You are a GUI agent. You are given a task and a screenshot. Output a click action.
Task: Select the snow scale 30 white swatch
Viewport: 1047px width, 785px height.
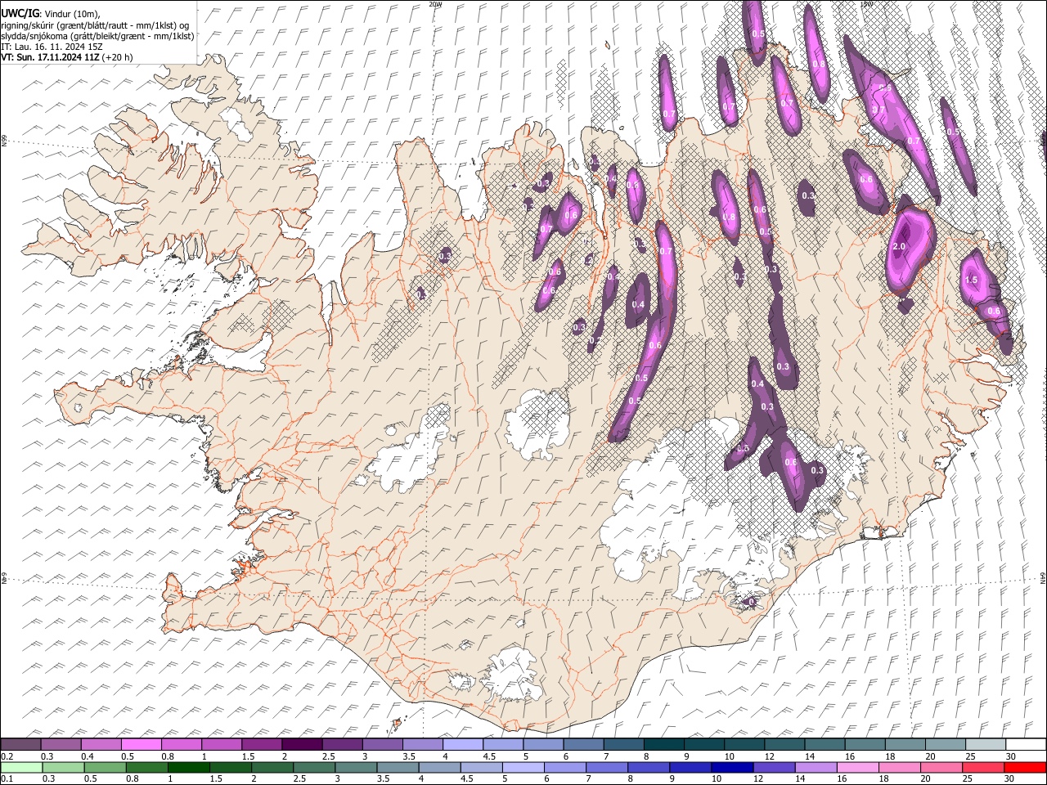pyautogui.click(x=1026, y=745)
